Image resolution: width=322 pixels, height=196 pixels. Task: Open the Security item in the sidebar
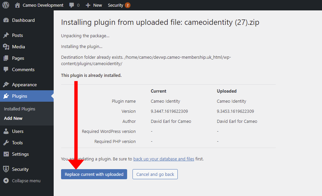point(20,169)
